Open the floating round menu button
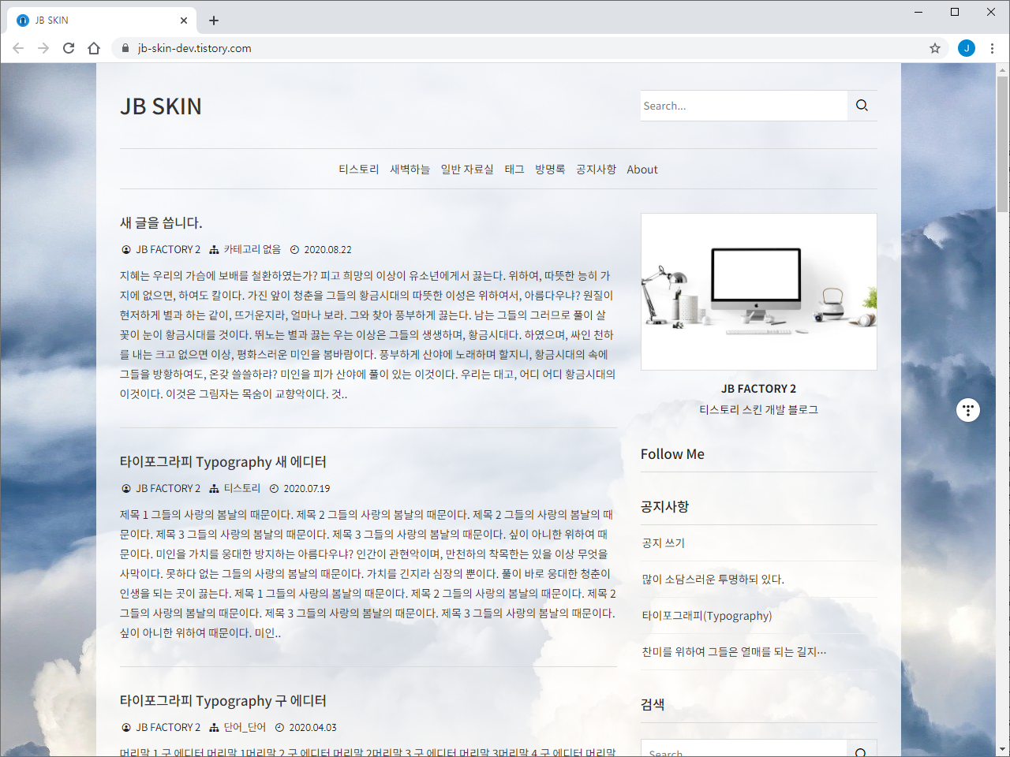The width and height of the screenshot is (1010, 757). (x=968, y=410)
